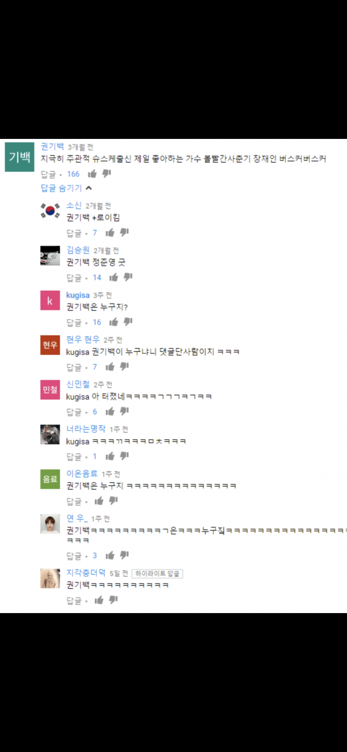Screen dimensions: 347x752
Task: Like 지각충더덕's highlighted reply
Action: pos(99,600)
